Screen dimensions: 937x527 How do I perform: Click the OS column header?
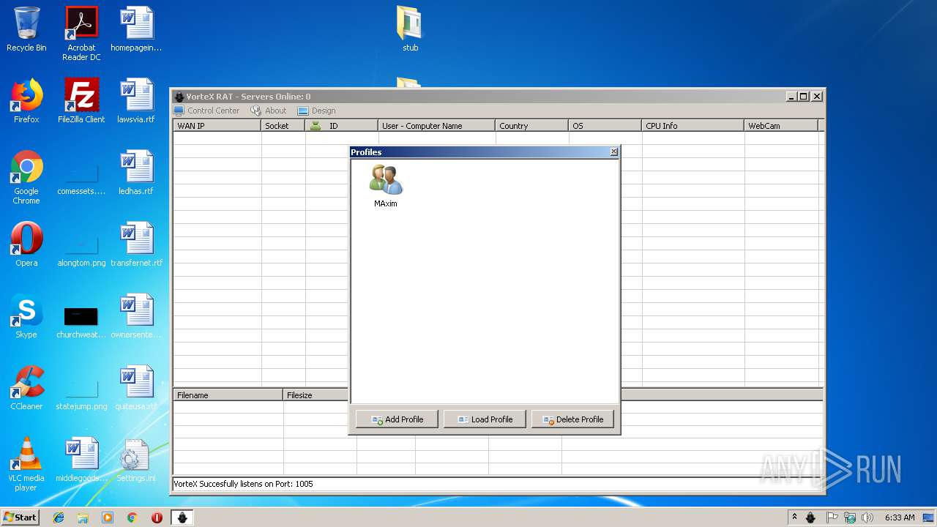coord(605,126)
